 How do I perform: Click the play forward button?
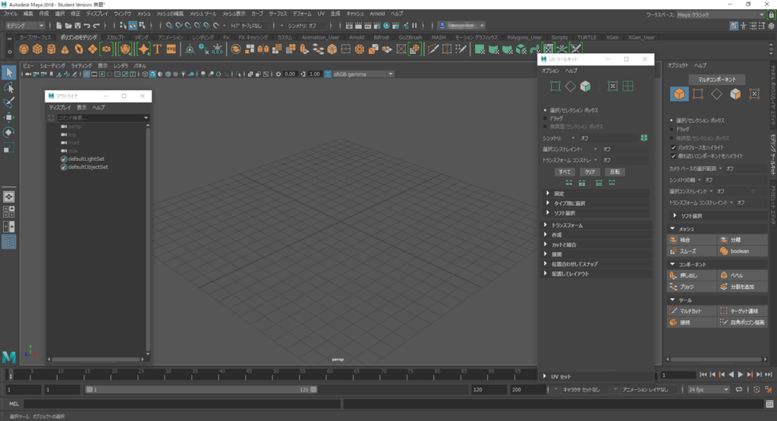tap(741, 375)
